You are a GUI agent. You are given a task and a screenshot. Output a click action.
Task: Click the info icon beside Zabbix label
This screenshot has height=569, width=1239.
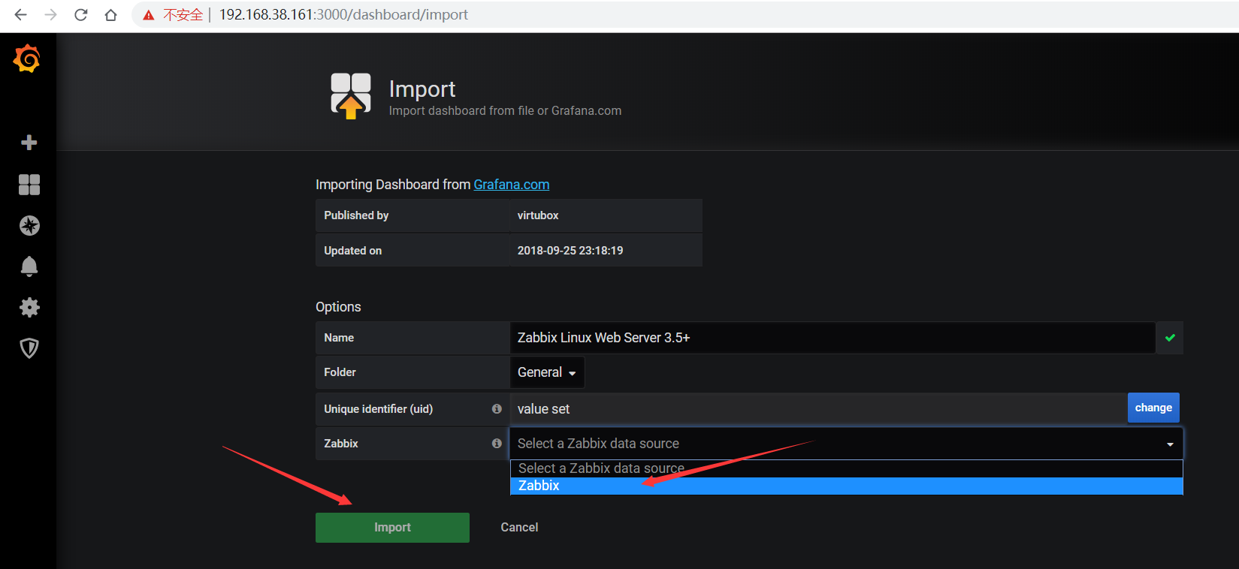coord(497,444)
